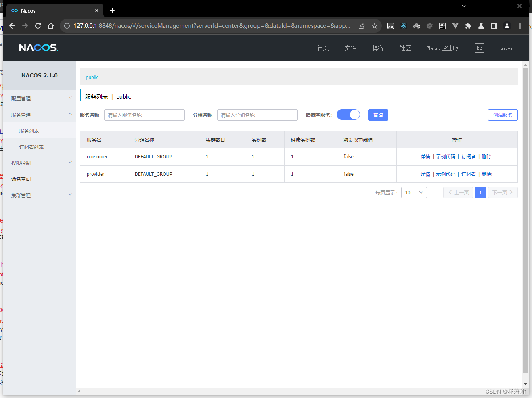The height and width of the screenshot is (398, 532).
Task: Click the 创建服务 button
Action: [503, 115]
